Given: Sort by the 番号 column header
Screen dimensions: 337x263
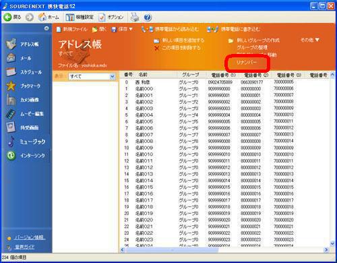Looking at the screenshot, I should [128, 75].
